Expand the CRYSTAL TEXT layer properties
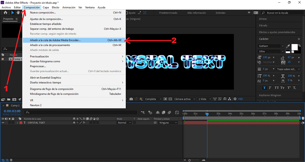The image size is (305, 162). 17,122
